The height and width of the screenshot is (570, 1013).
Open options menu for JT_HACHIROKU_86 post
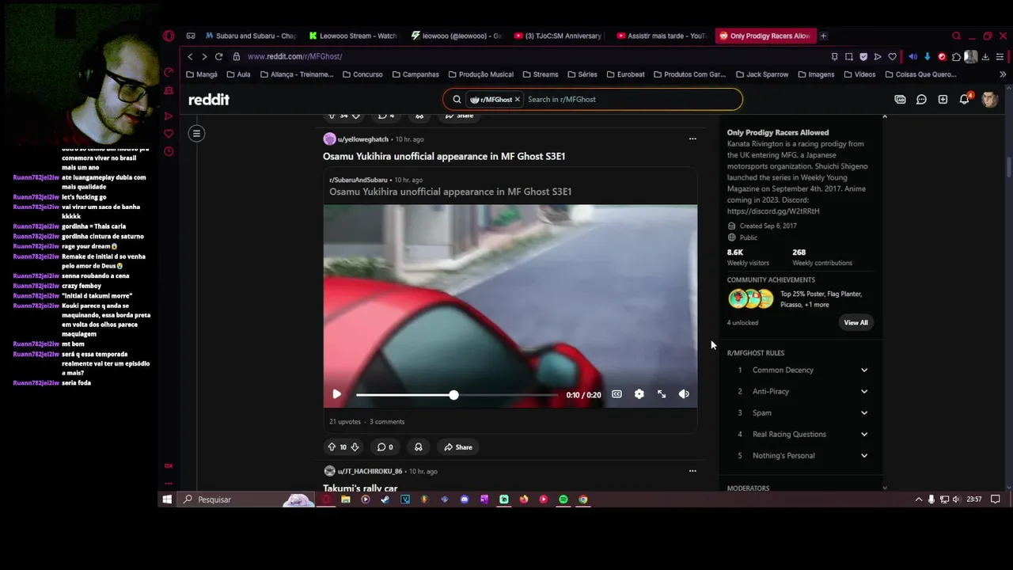click(x=692, y=471)
